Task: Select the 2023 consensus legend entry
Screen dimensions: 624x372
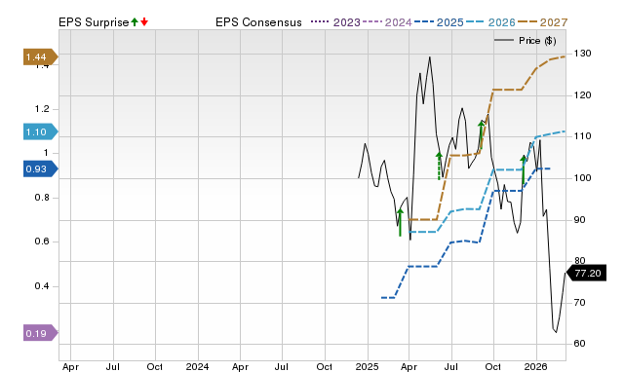Action: point(335,22)
